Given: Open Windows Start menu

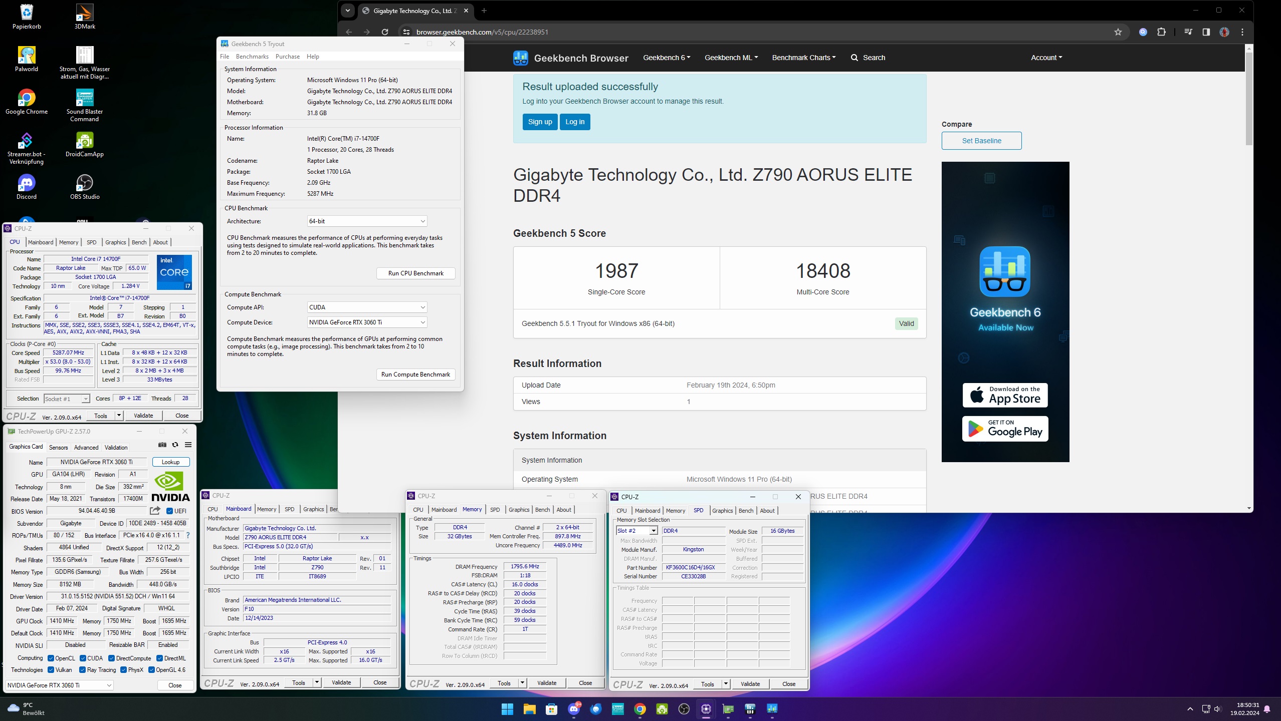Looking at the screenshot, I should click(x=507, y=709).
